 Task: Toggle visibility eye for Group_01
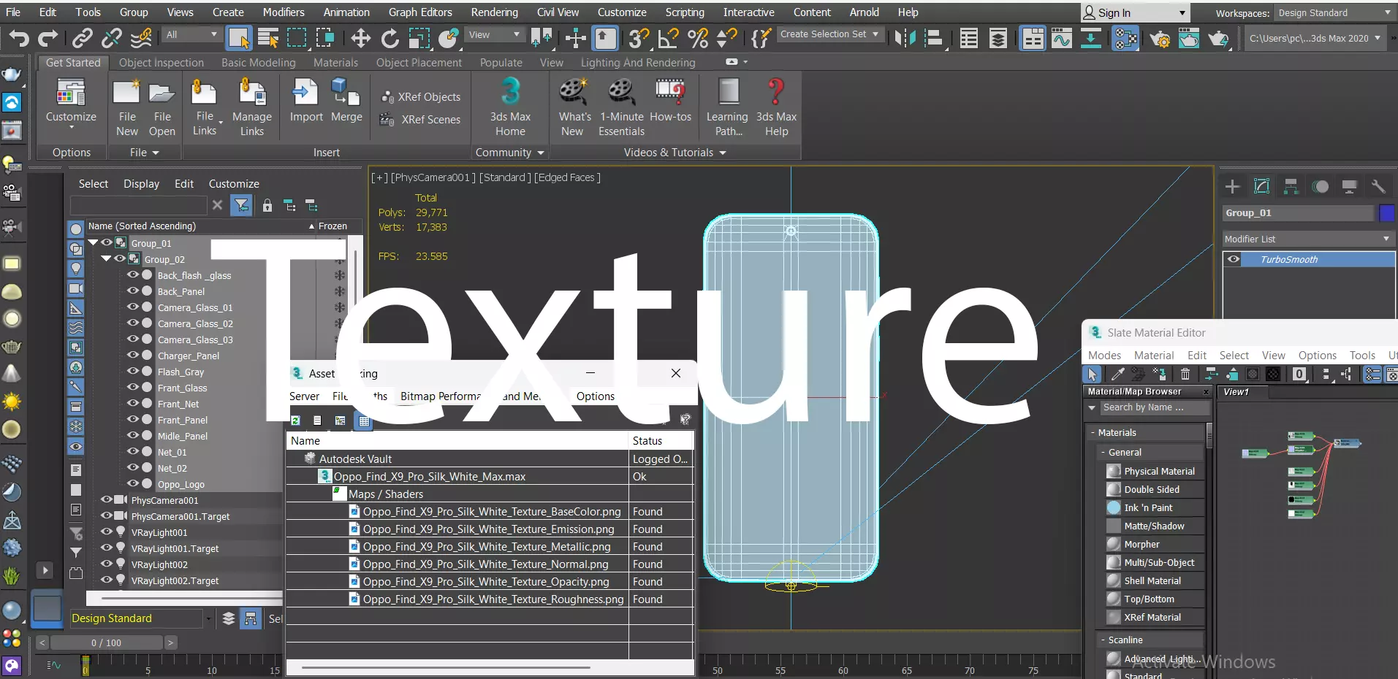coord(107,243)
